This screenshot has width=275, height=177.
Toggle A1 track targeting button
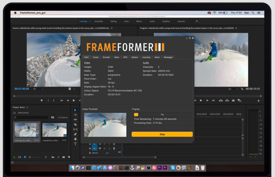pyautogui.click(x=94, y=149)
